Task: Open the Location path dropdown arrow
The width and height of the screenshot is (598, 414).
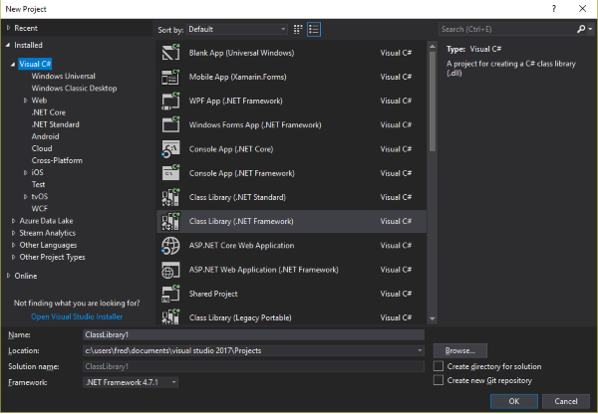Action: [420, 350]
